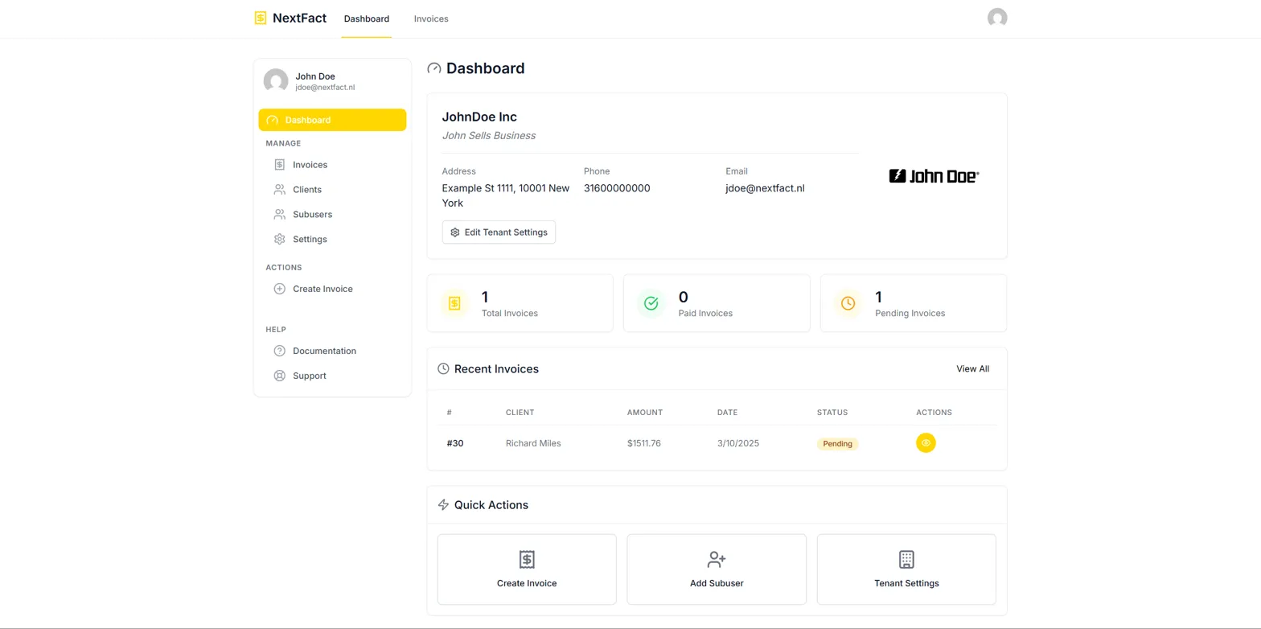Screen dimensions: 1261x629
Task: Click the Create Invoice quick action card
Action: [x=527, y=569]
